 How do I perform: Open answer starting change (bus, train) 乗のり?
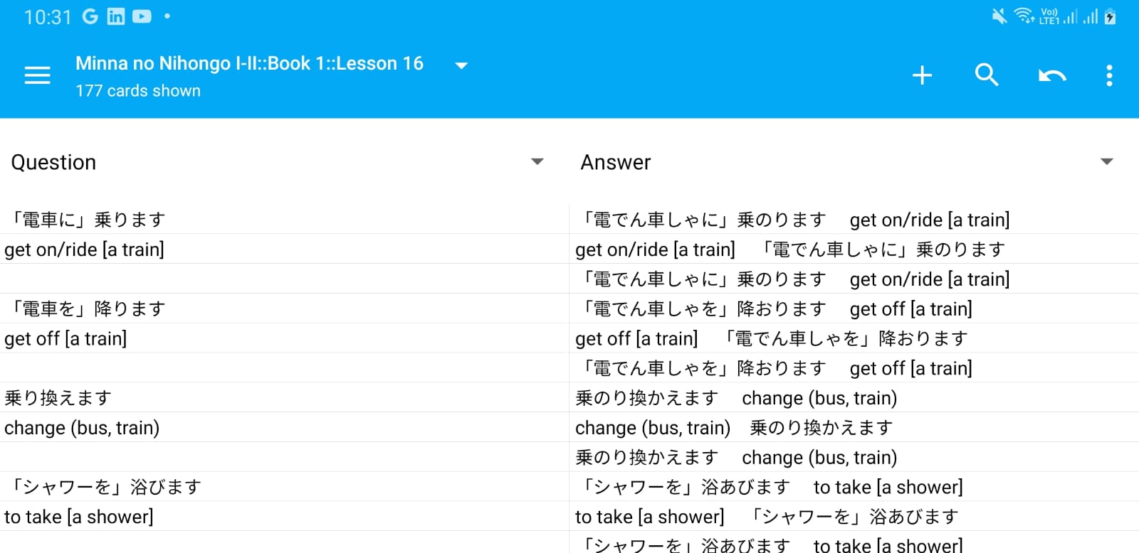(854, 428)
